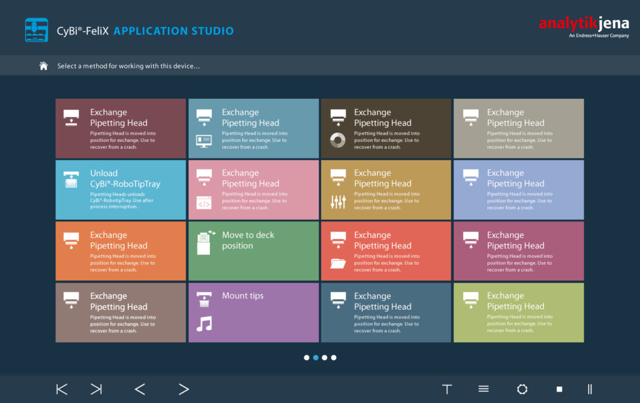Image resolution: width=640 pixels, height=403 pixels.
Task: Select the active blue pagination dot
Action: [x=316, y=358]
